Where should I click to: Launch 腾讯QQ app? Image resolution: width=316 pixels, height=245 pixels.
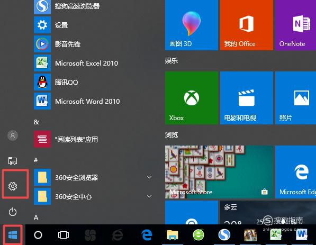[x=93, y=82]
